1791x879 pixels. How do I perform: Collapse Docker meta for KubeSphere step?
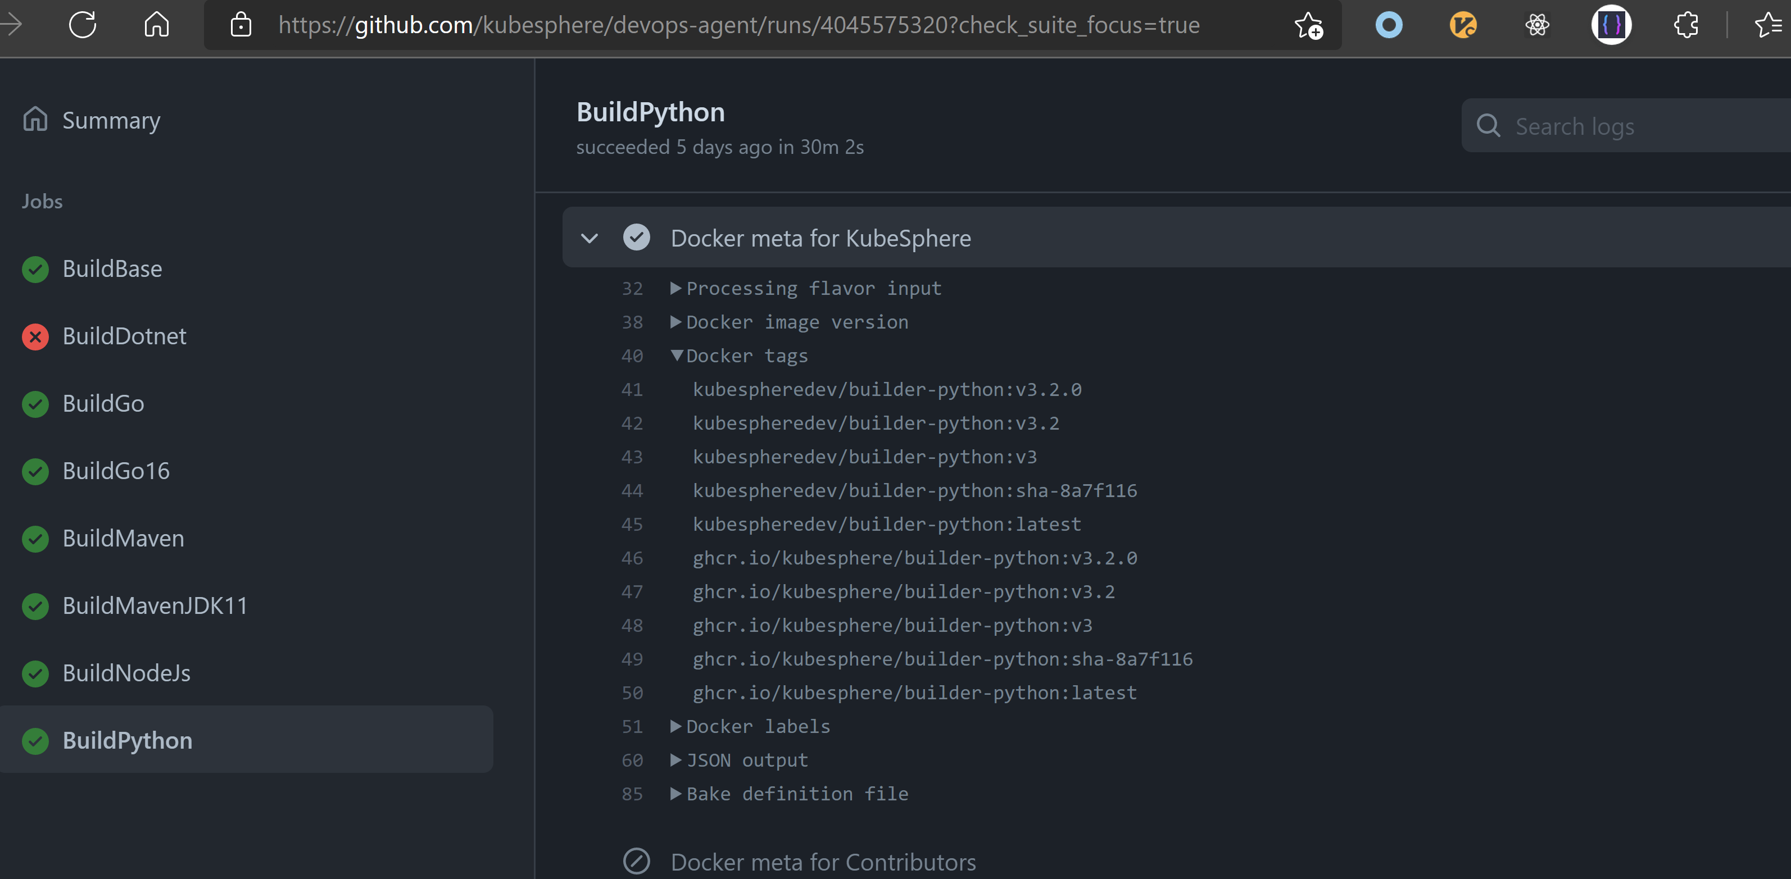(x=590, y=238)
